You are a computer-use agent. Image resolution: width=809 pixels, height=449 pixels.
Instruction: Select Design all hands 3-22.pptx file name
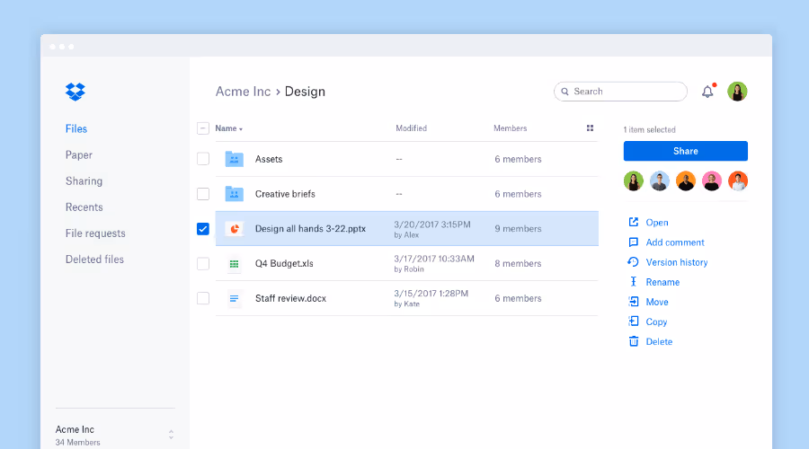point(310,229)
